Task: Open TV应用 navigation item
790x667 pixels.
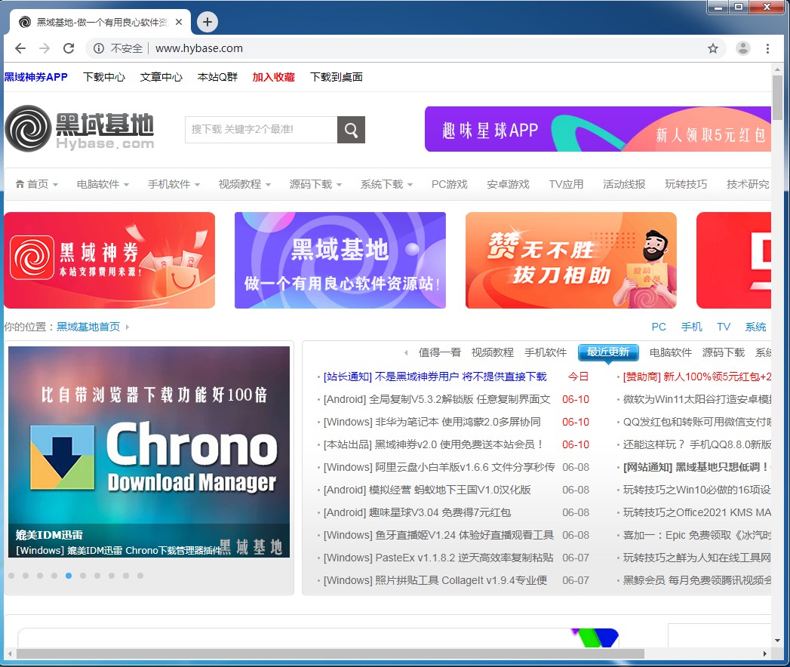Action: (x=566, y=184)
